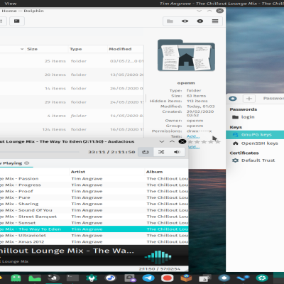Toggle hidden files eye icon in Dolphin
Screen dimensions: 284x284
[185, 21]
